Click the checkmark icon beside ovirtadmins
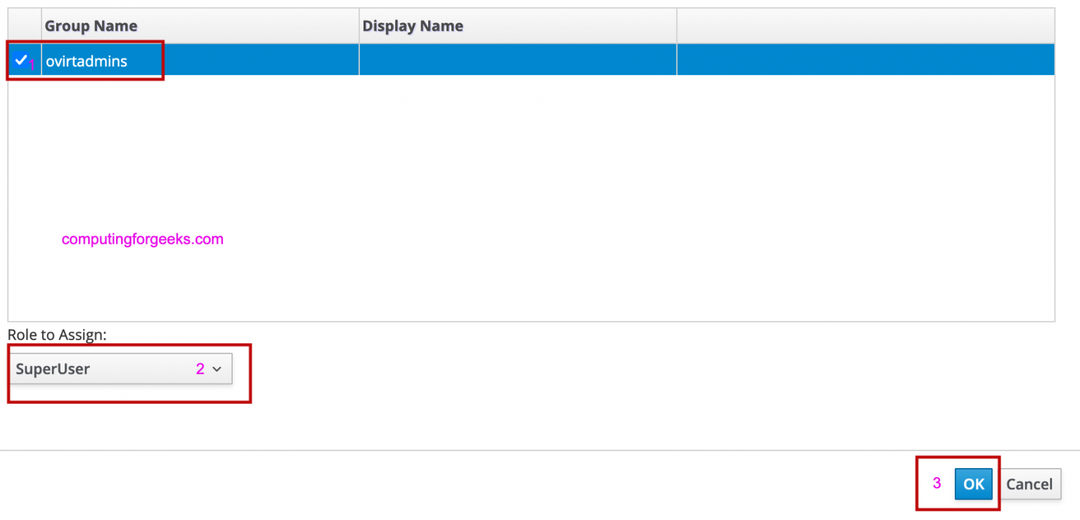1080x520 pixels. click(21, 60)
